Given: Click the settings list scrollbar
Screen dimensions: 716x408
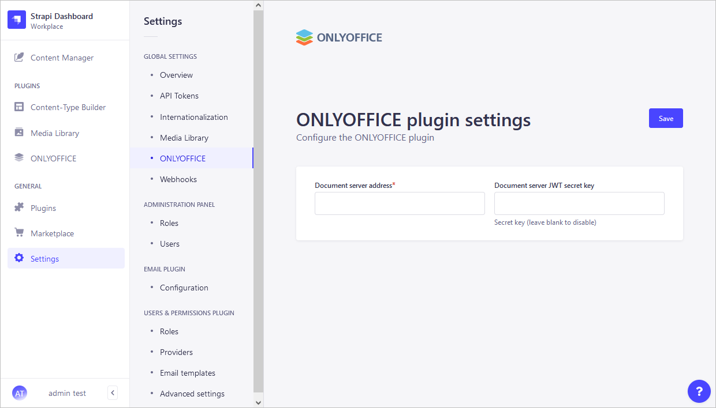Looking at the screenshot, I should (x=258, y=202).
